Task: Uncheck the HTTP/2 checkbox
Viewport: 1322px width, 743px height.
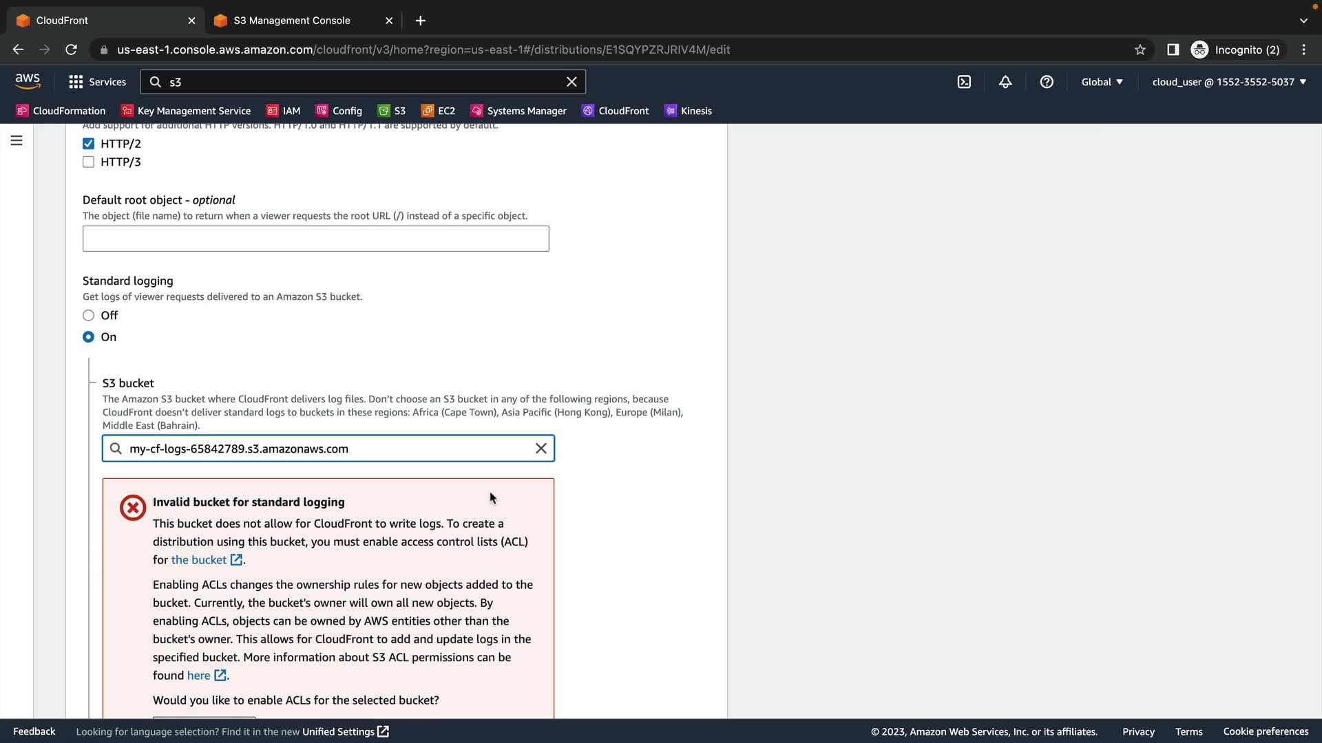Action: pos(89,144)
